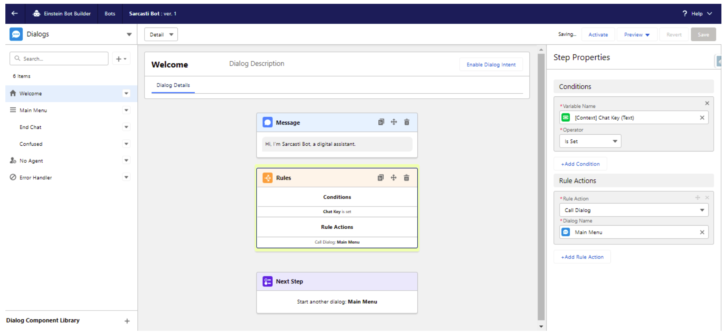Delete the Rules step with the trash icon
The image size is (726, 335).
pyautogui.click(x=407, y=178)
